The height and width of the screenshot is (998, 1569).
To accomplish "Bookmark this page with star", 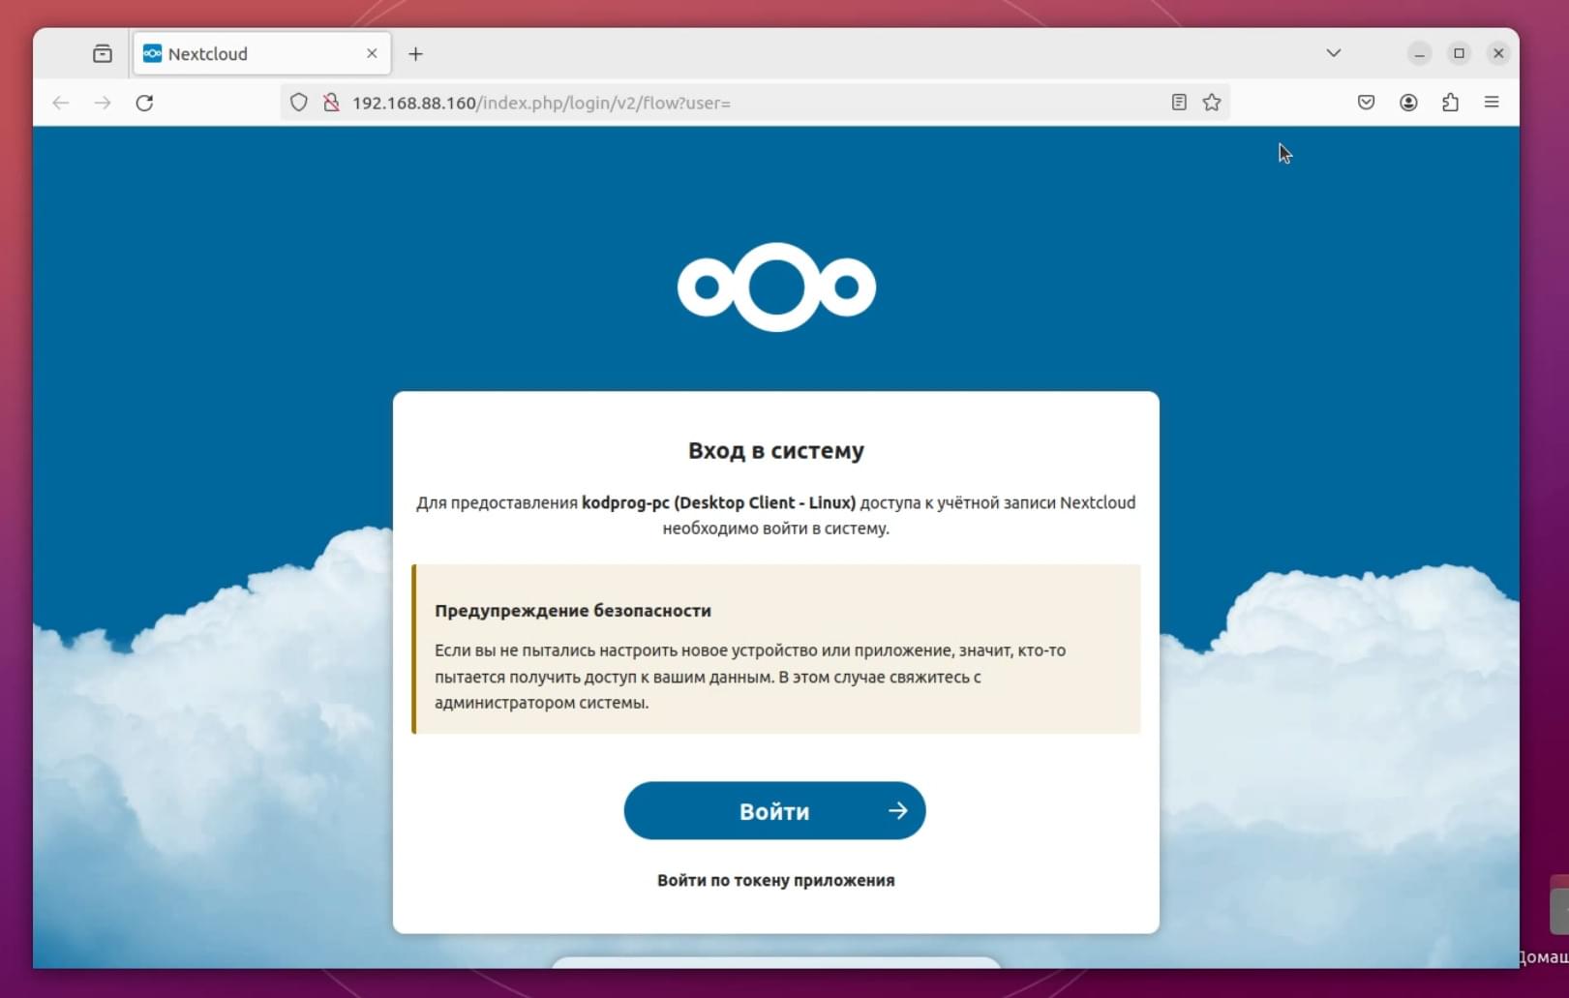I will pos(1212,103).
